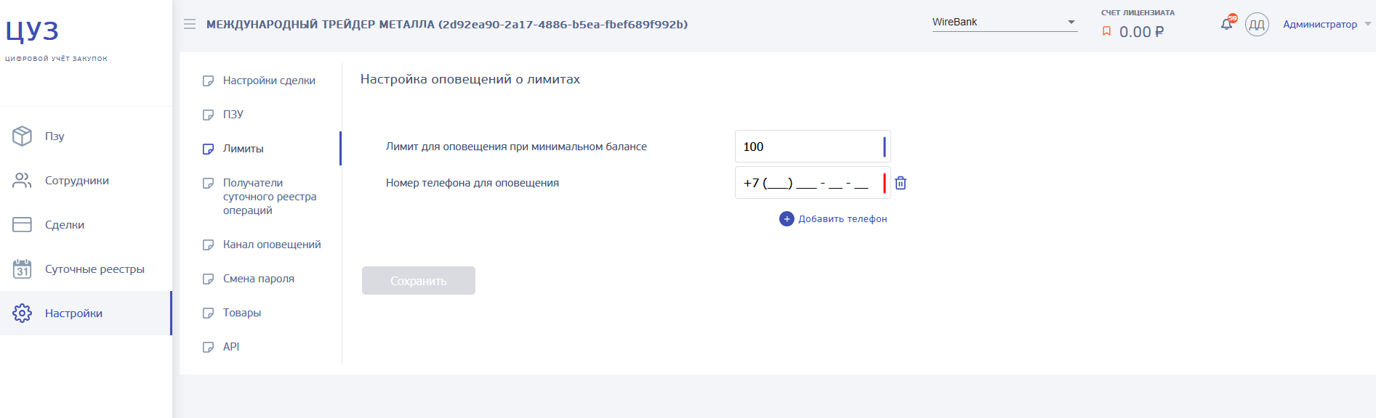Screen dimensions: 1376x418
Task: Click the hamburger menu icon
Action: point(190,24)
